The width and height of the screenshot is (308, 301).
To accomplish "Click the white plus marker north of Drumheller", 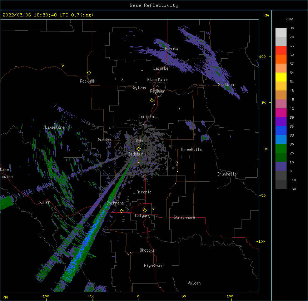I will coord(219,134).
